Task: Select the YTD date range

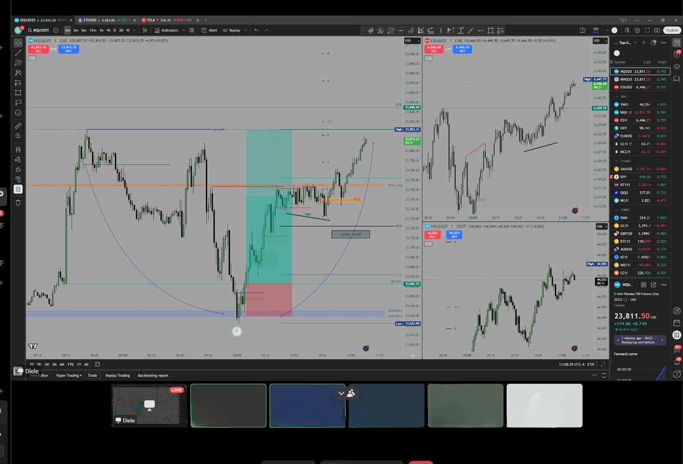Action: pyautogui.click(x=71, y=364)
